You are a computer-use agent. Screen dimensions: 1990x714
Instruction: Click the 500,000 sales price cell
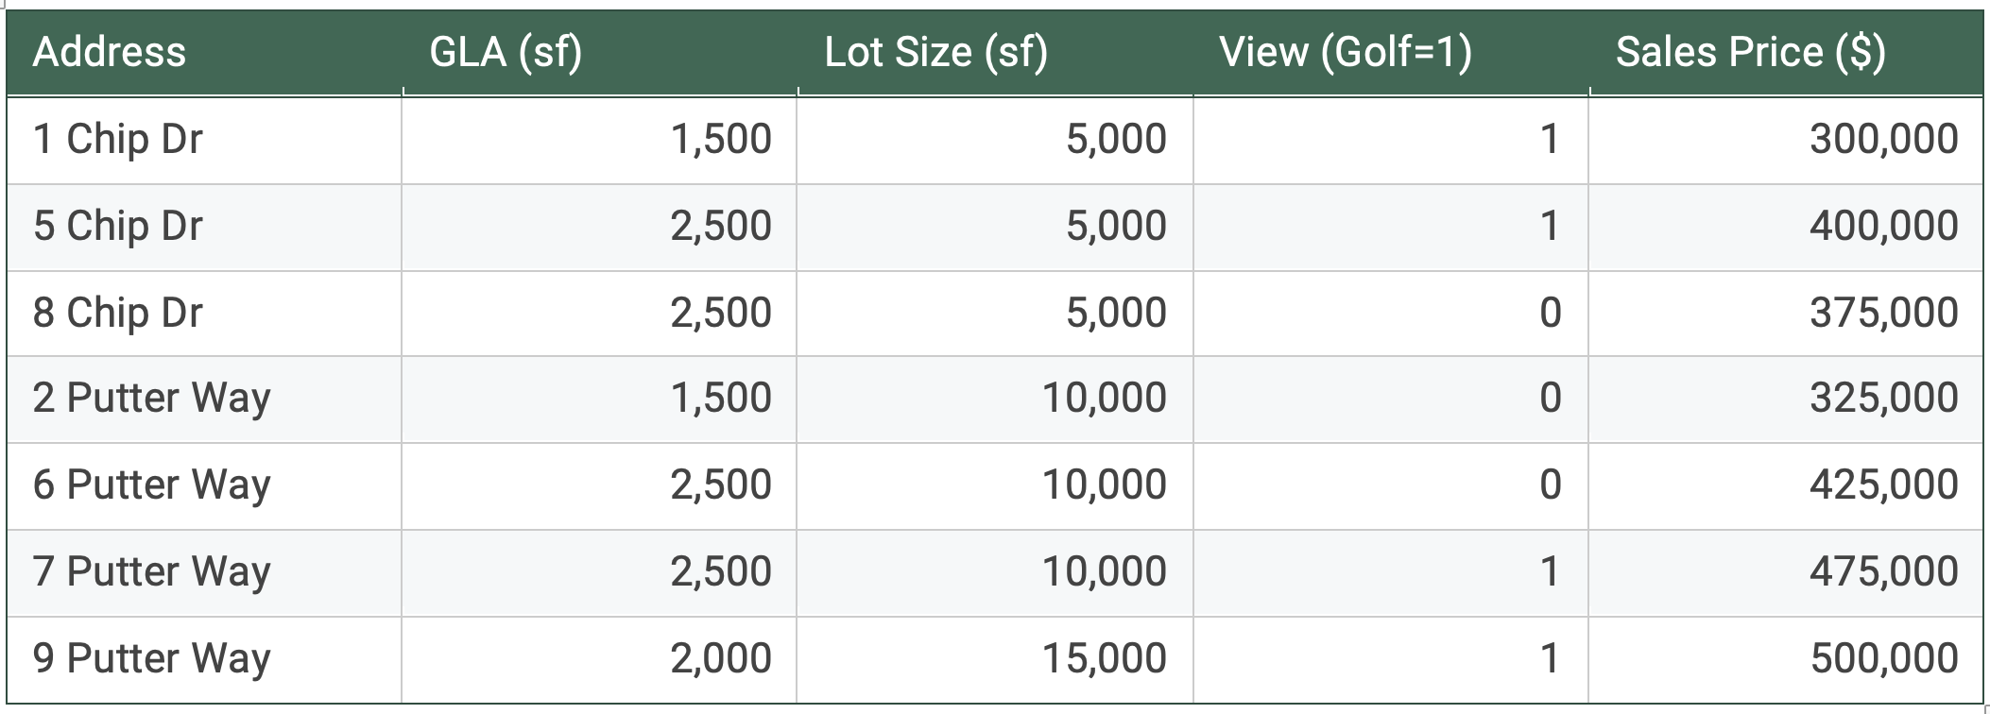tap(1883, 659)
